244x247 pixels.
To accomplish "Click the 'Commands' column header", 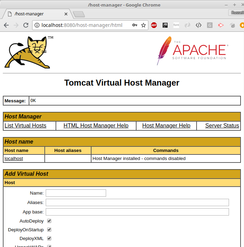I will tap(166, 151).
